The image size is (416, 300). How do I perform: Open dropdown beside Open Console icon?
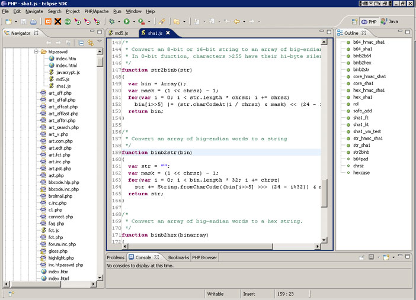click(x=393, y=257)
